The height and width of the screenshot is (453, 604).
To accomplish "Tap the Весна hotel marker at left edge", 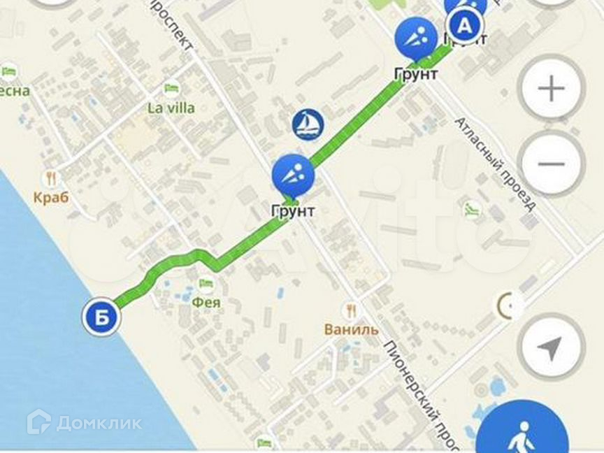I will [8, 72].
